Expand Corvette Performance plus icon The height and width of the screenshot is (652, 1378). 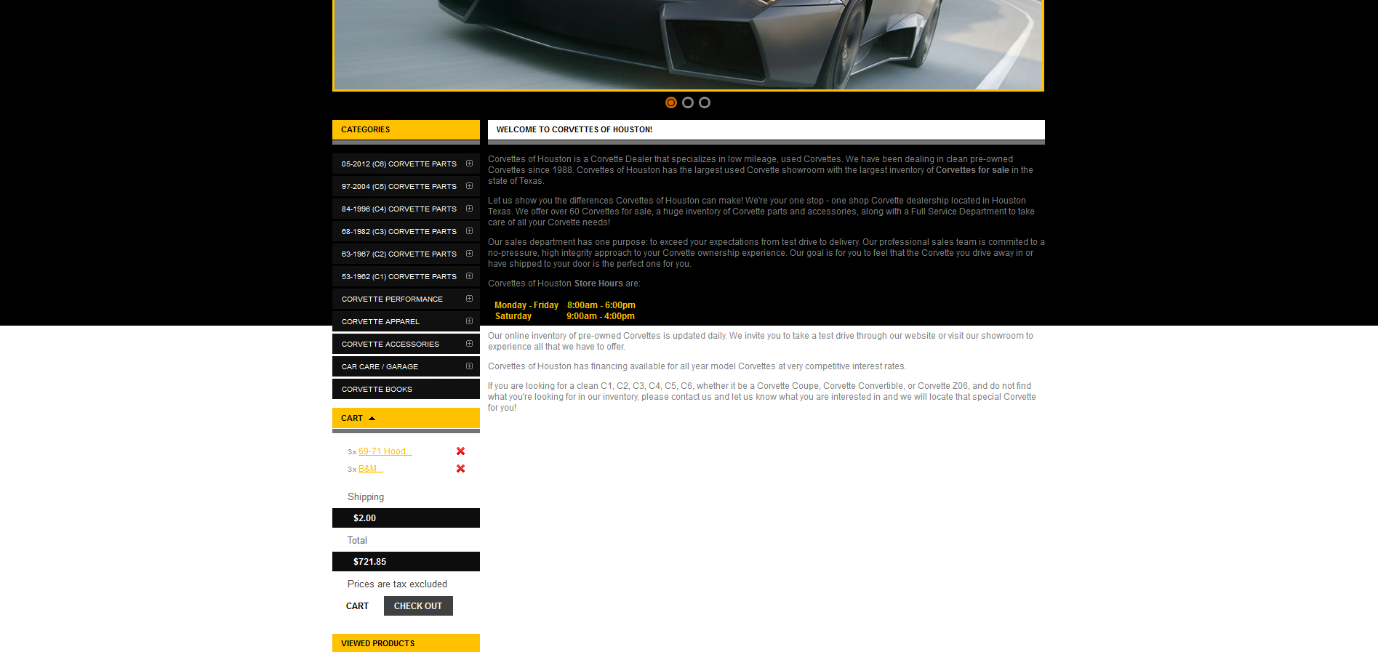tap(469, 299)
